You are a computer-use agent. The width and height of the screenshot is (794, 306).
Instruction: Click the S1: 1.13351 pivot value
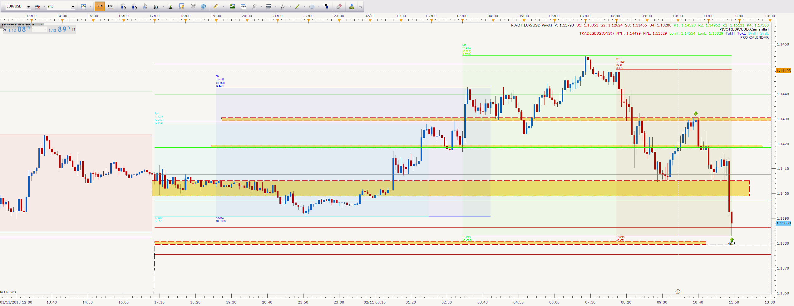point(587,25)
